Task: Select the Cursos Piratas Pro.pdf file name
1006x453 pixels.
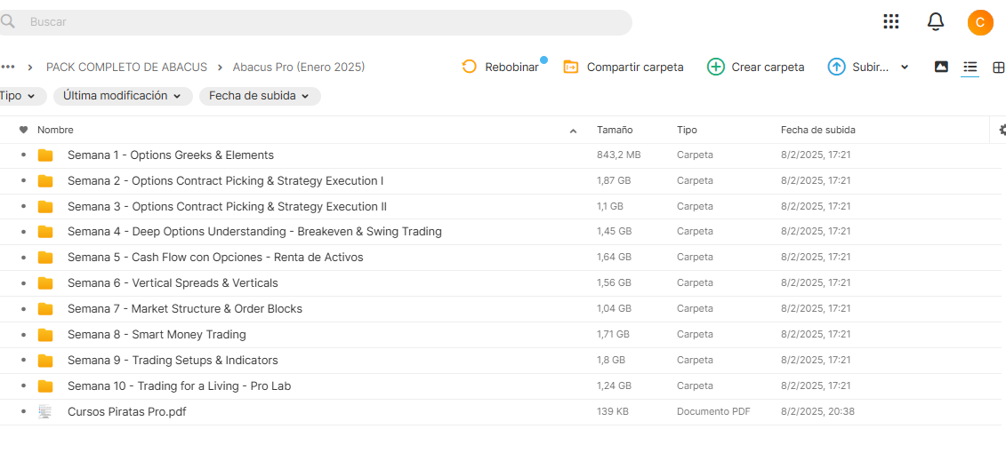Action: pyautogui.click(x=127, y=412)
